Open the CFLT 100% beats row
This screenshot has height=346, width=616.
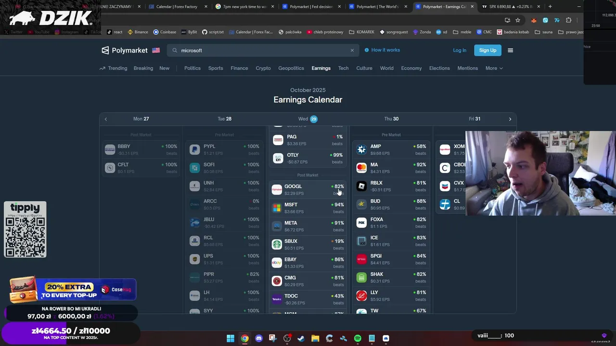pyautogui.click(x=141, y=168)
